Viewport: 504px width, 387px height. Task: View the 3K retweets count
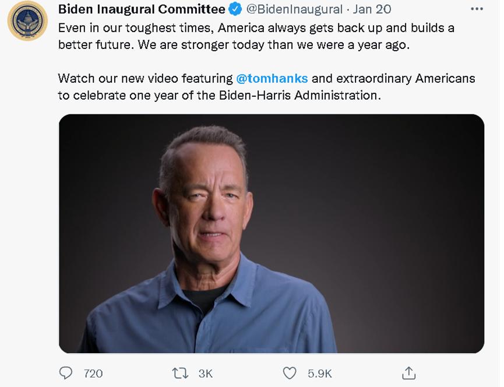pyautogui.click(x=205, y=374)
